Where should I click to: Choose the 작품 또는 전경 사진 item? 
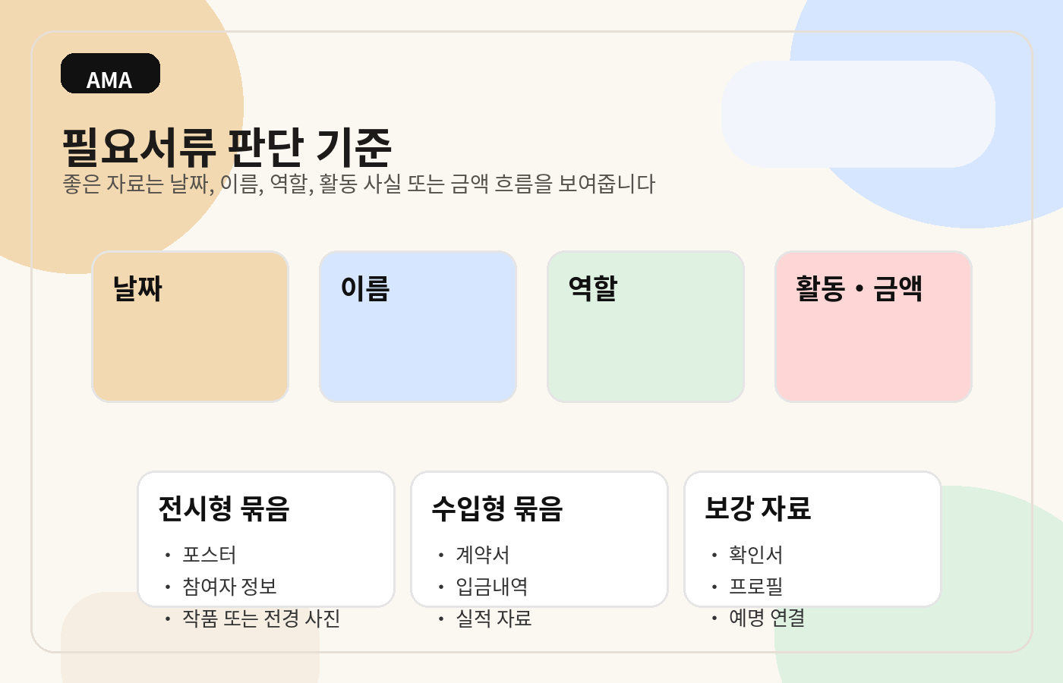tap(261, 618)
